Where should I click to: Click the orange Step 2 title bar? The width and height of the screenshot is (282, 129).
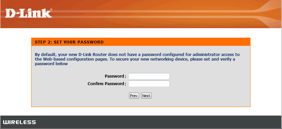141,42
